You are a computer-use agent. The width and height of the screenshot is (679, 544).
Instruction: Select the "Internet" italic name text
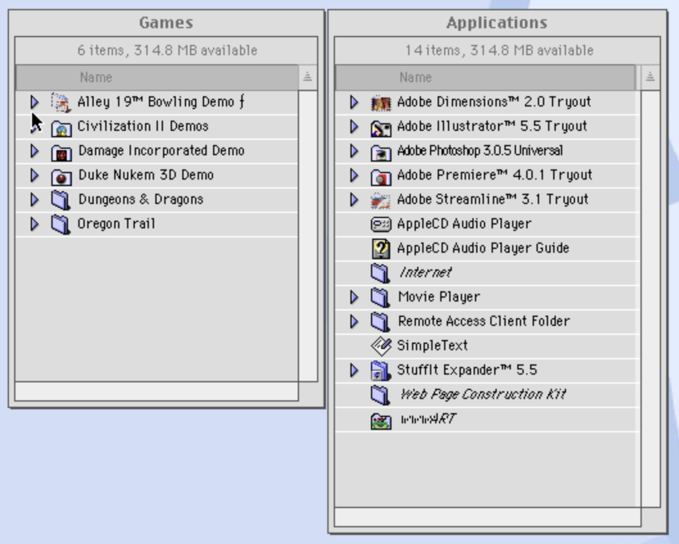click(425, 273)
